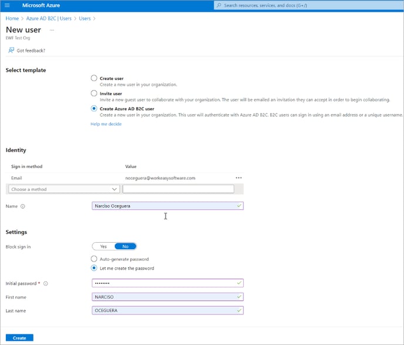Click the EWF Test Org subtitle
404x345 pixels.
pyautogui.click(x=18, y=38)
